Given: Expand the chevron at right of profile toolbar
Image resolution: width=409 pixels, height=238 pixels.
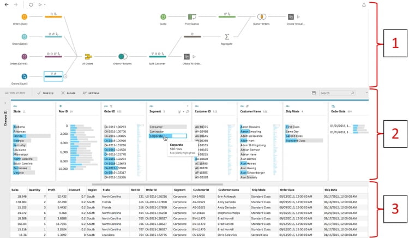Looking at the screenshot, I should tap(366, 93).
